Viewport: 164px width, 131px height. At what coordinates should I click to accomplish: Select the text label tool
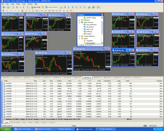pos(33,11)
